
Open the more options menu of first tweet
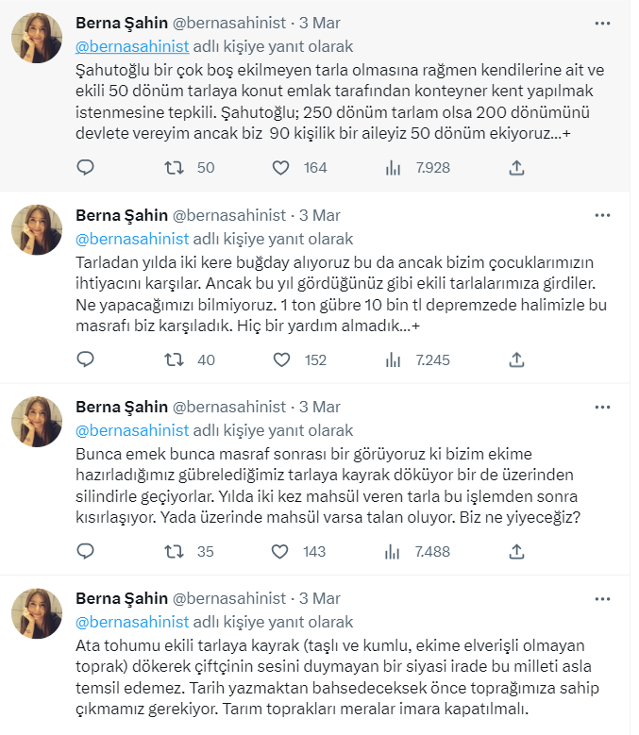click(602, 23)
